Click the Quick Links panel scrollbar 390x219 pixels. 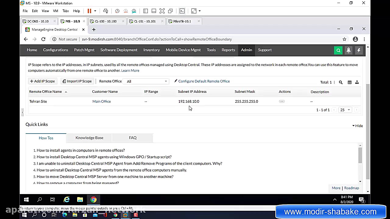coord(360,155)
